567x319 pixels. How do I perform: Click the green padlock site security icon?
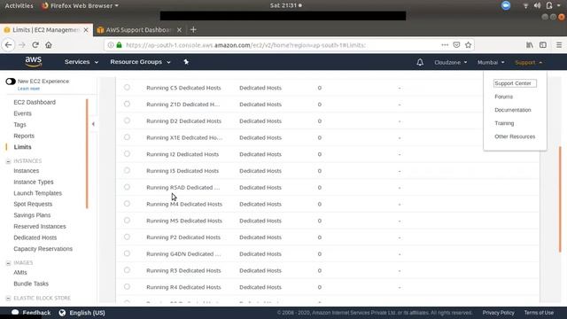click(x=119, y=45)
